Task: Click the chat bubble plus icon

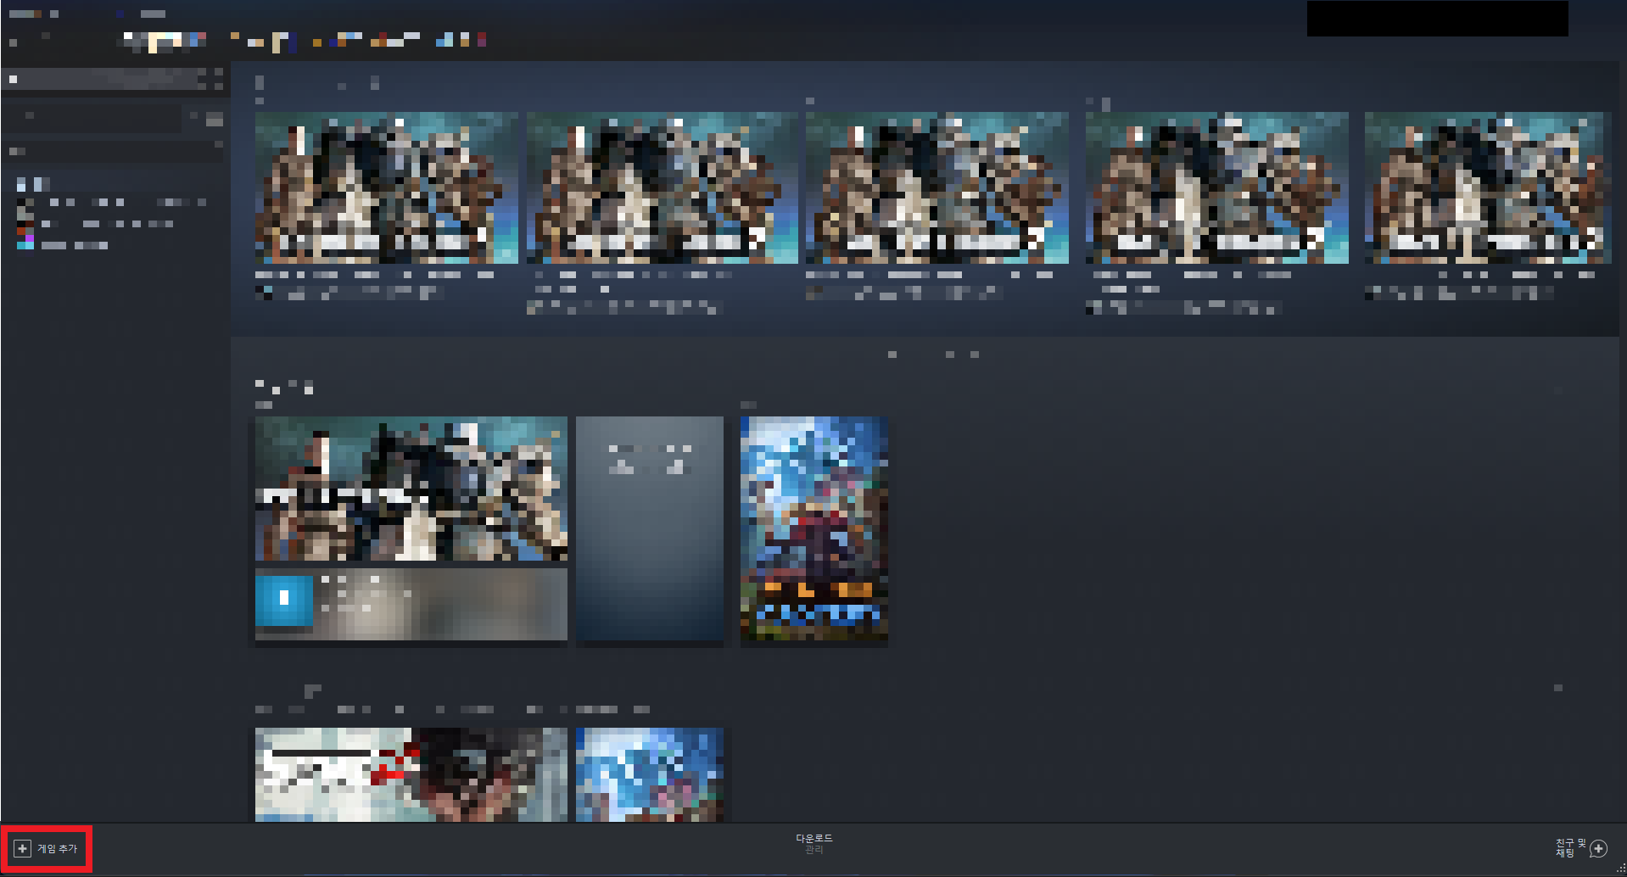Action: [1599, 848]
